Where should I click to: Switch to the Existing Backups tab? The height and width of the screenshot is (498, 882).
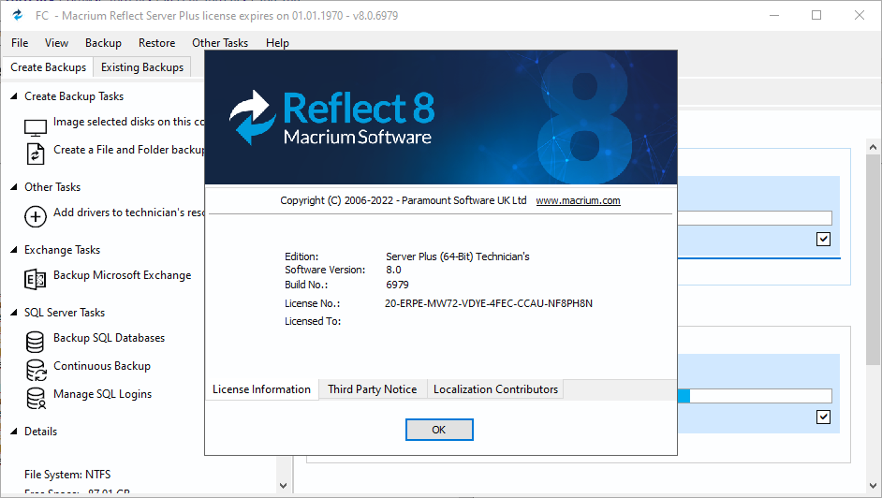click(x=142, y=67)
